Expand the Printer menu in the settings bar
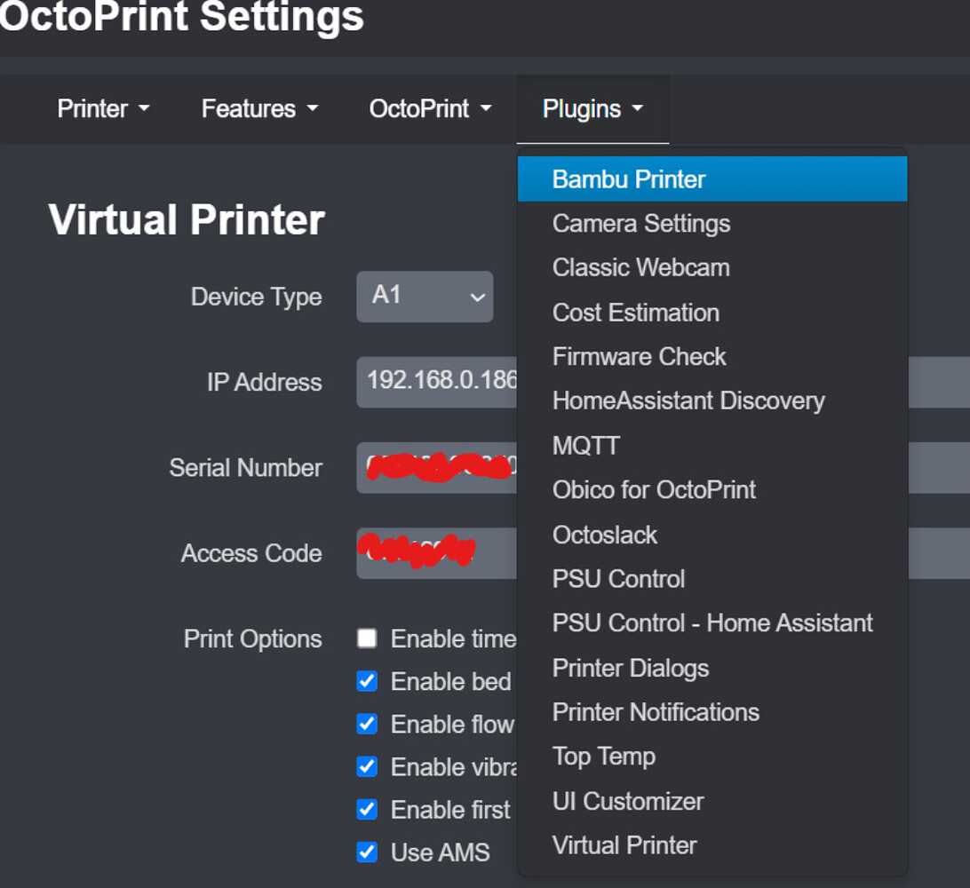 click(103, 108)
